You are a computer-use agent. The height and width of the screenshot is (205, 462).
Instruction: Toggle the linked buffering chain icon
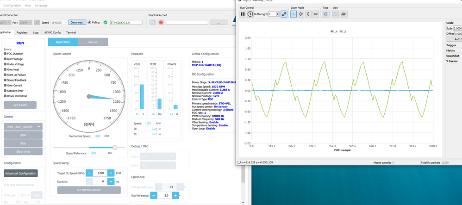(284, 14)
